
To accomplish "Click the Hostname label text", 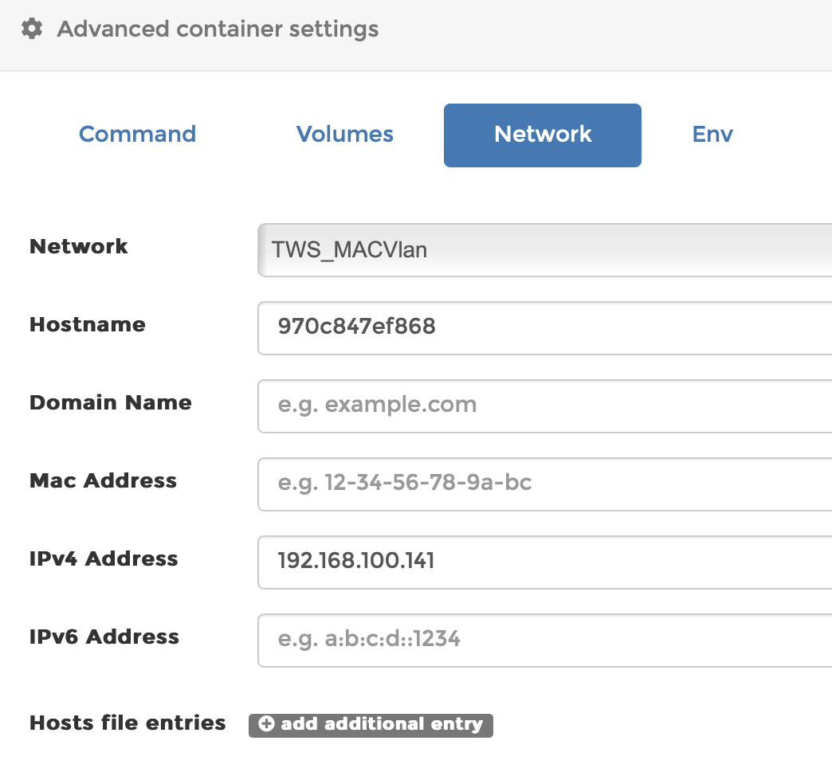I will pyautogui.click(x=88, y=324).
